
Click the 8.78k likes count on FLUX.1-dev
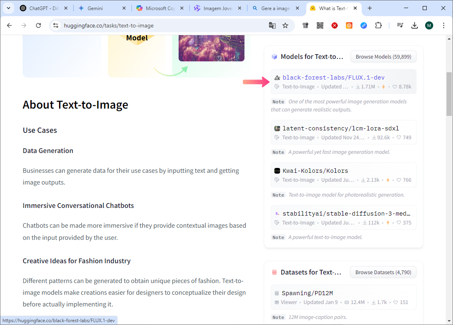tap(402, 86)
